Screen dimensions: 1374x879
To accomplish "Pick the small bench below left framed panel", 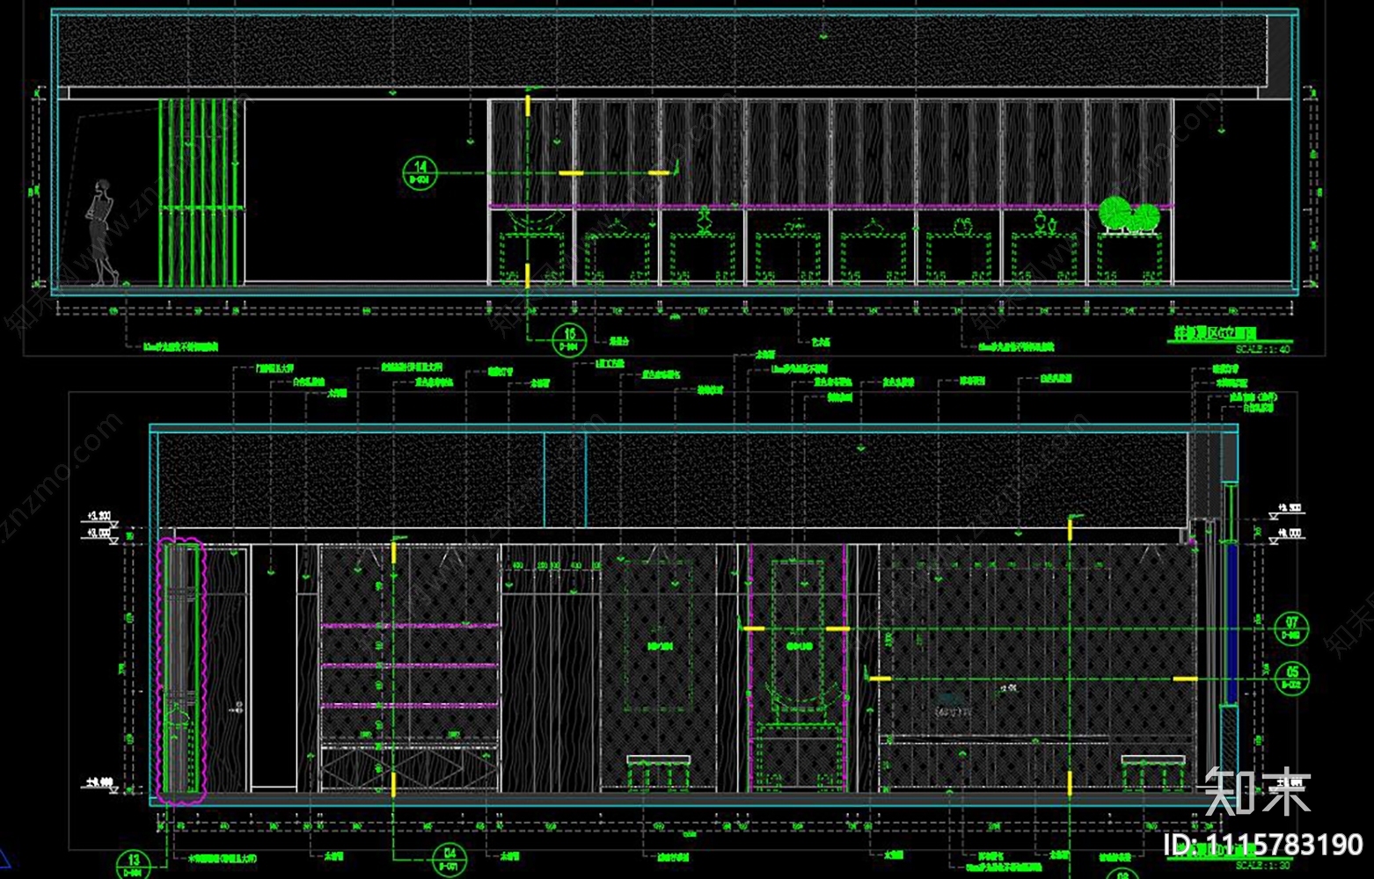I will pyautogui.click(x=658, y=771).
